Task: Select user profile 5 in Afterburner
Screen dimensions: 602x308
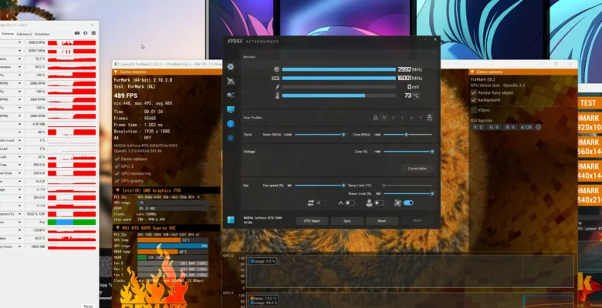Action: 421,118
